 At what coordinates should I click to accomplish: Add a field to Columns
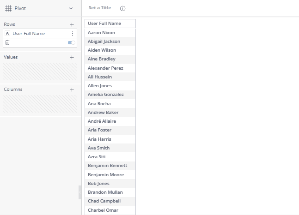pos(72,90)
